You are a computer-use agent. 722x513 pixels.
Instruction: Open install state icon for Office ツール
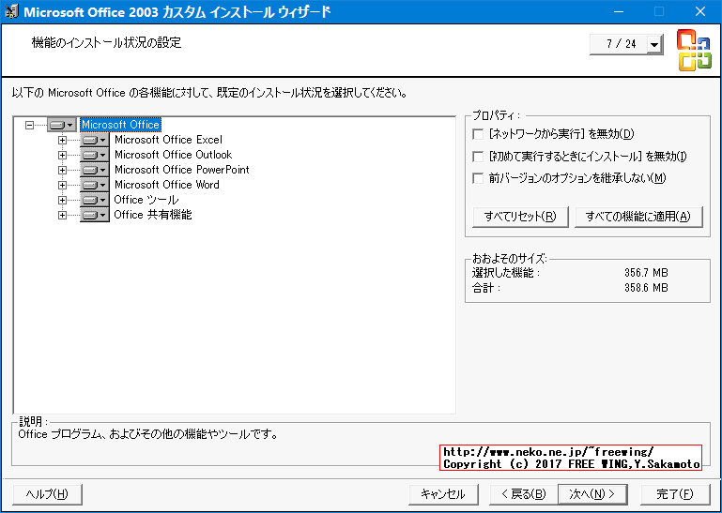95,200
